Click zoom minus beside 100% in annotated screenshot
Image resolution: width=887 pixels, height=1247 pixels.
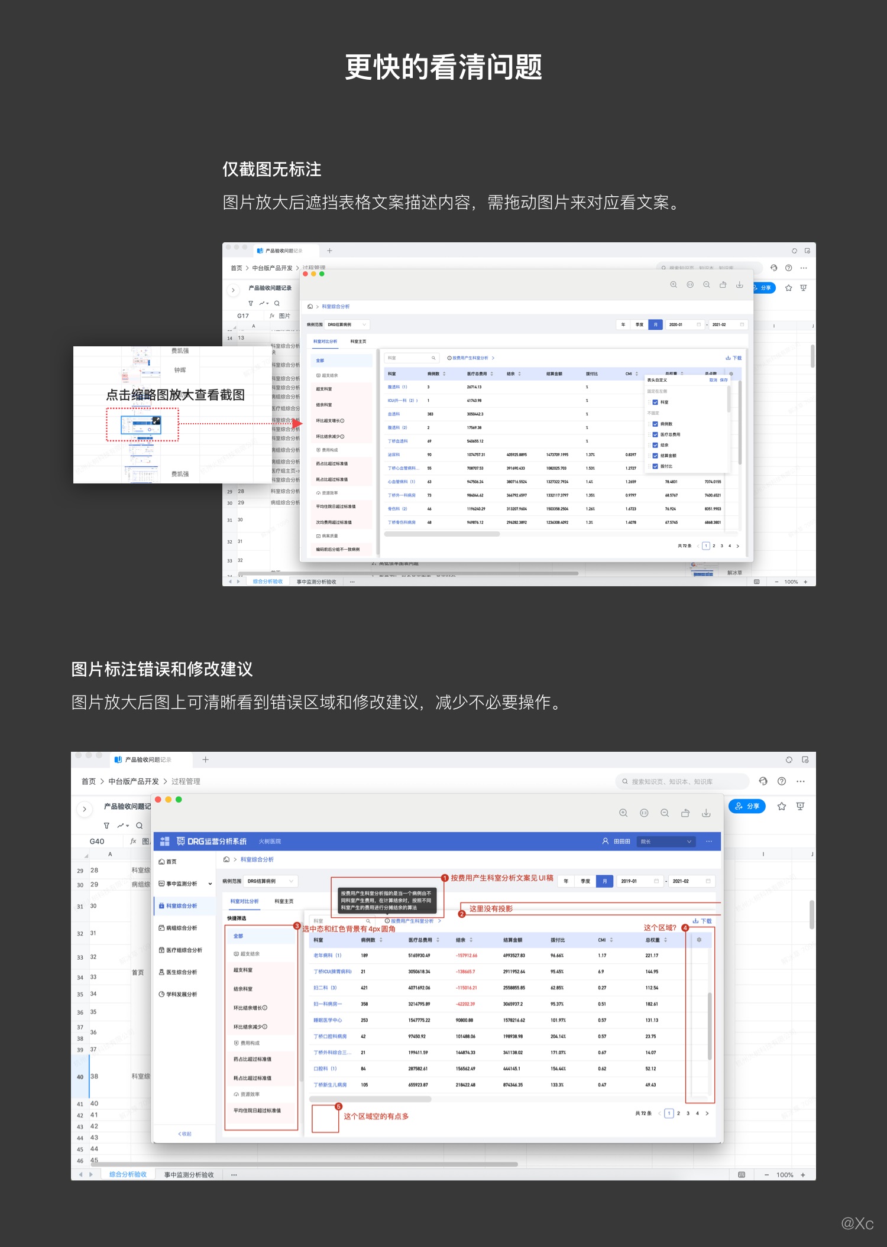tap(766, 1174)
